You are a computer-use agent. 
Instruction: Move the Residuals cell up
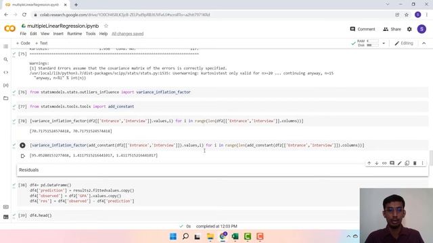(369, 163)
